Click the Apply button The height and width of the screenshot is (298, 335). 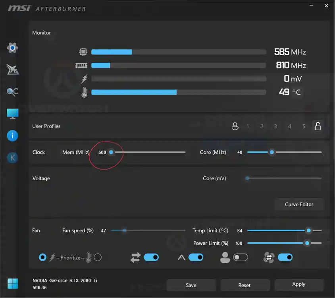pos(298,284)
